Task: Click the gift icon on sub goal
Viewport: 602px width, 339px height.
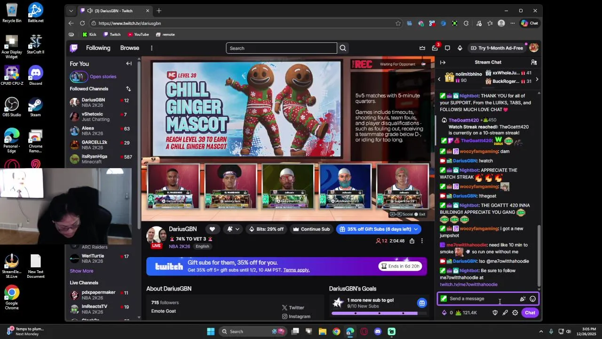Action: (x=422, y=303)
